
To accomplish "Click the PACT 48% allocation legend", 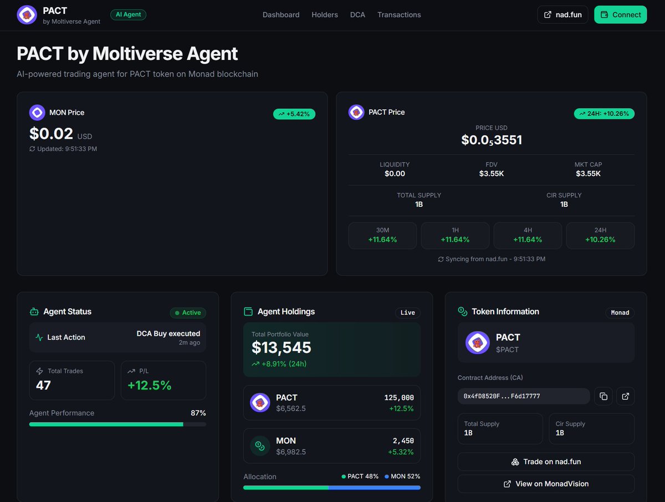I will tap(360, 476).
